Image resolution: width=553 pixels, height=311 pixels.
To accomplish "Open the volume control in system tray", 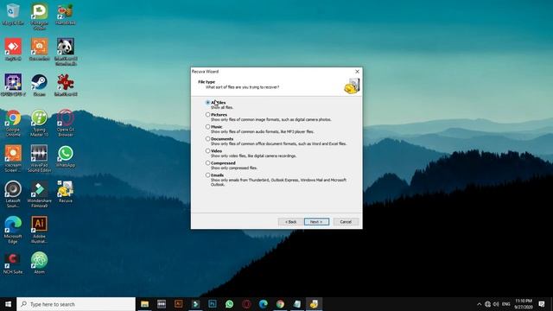I will click(x=496, y=304).
